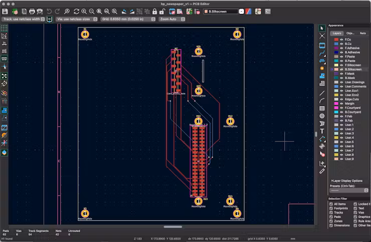Image resolution: width=371 pixels, height=242 pixels.
Task: Click the Edge.Cuts layer color swatch
Action: point(336,99)
